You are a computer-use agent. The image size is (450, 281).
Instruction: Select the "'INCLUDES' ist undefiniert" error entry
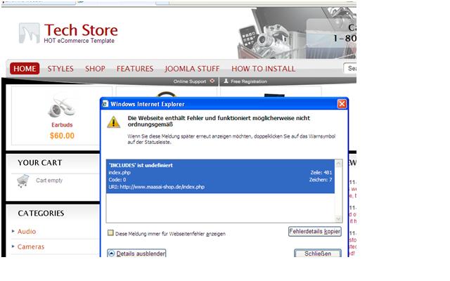coord(220,176)
